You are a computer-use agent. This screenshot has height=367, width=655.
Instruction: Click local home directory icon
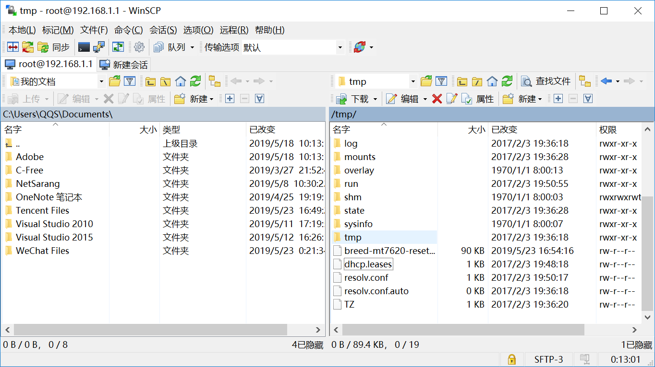coord(181,81)
